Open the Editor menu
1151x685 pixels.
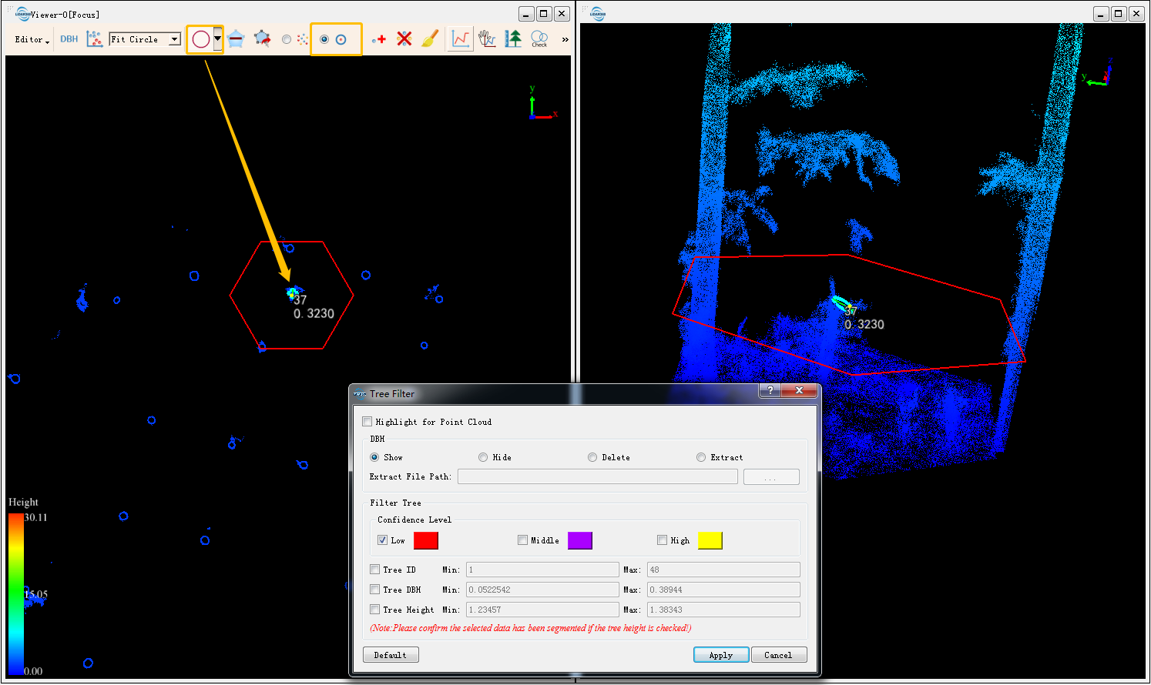click(x=32, y=39)
